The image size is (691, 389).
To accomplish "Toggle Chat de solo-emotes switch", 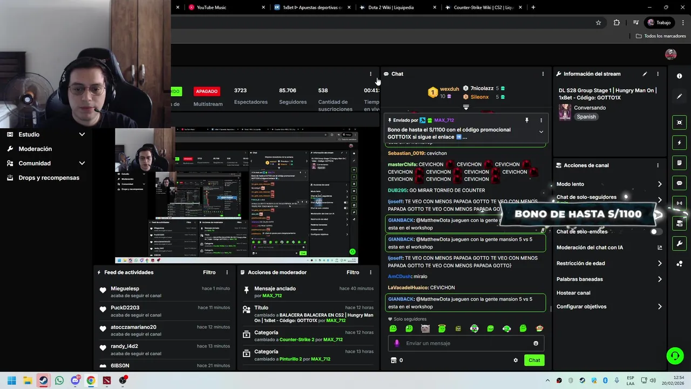I will [x=656, y=232].
